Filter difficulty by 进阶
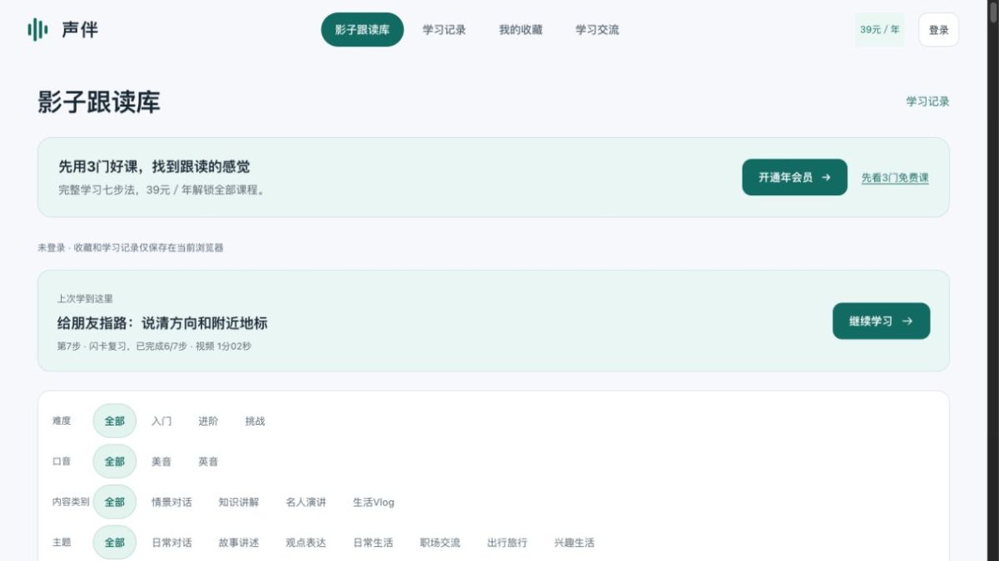This screenshot has width=999, height=561. [208, 421]
